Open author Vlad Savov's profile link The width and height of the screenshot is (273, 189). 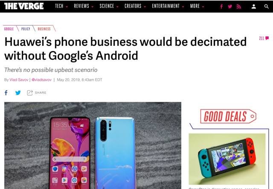coord(19,80)
